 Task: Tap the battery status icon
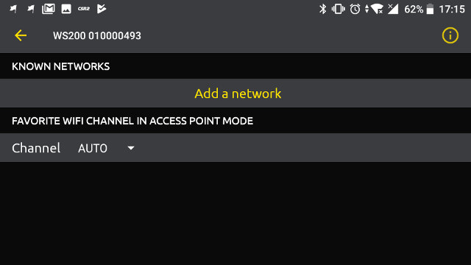click(430, 9)
